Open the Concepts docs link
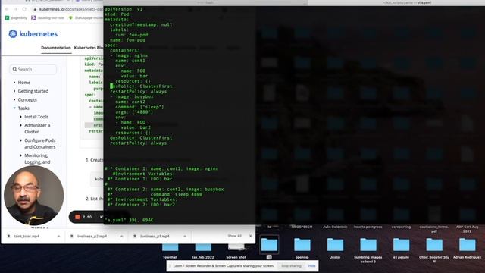Screen dimensions: 485x273 (27, 99)
